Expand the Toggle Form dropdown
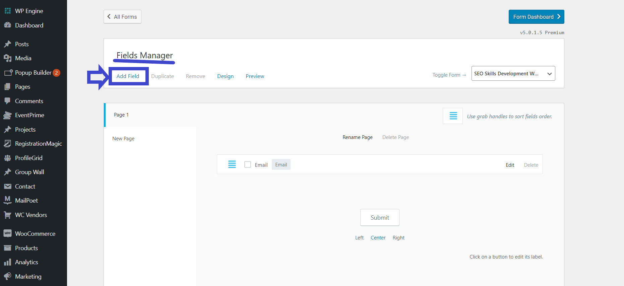The height and width of the screenshot is (286, 624). tap(513, 74)
